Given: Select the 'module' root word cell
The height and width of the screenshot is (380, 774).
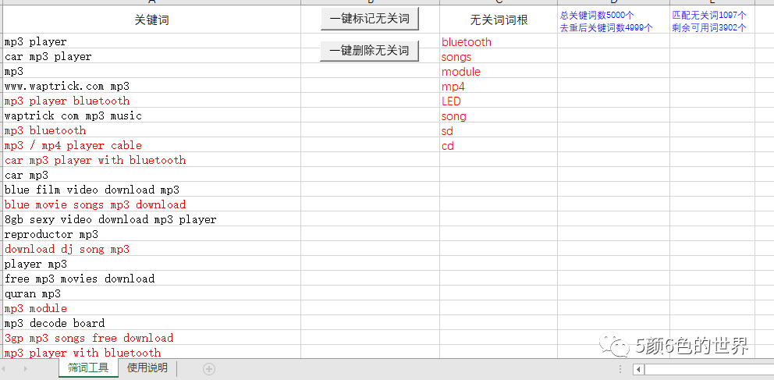Looking at the screenshot, I should (x=498, y=72).
